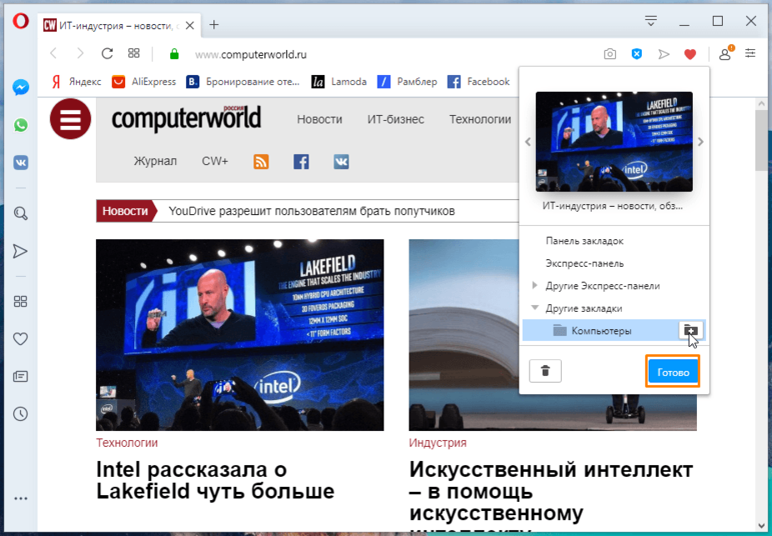This screenshot has height=536, width=772.
Task: Open Speed Dial start page icon in the toolbar
Action: pyautogui.click(x=134, y=53)
